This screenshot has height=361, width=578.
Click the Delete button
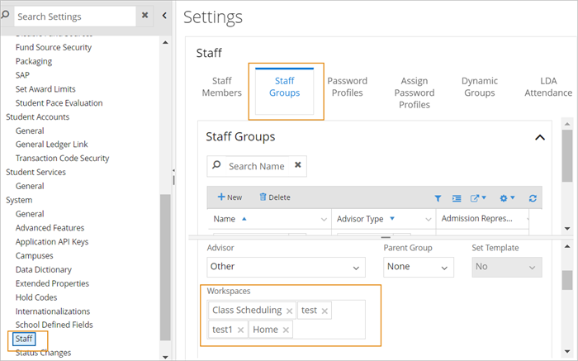click(274, 197)
